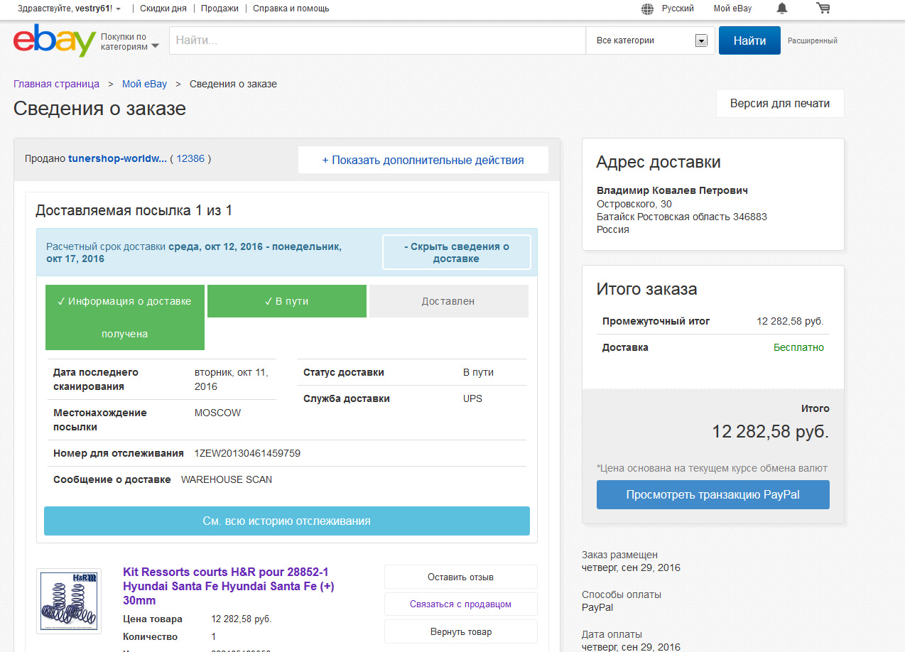
Task: Click the blue Найти search button
Action: tap(749, 40)
